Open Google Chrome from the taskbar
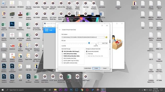165x92 pixels. pyautogui.click(x=82, y=90)
